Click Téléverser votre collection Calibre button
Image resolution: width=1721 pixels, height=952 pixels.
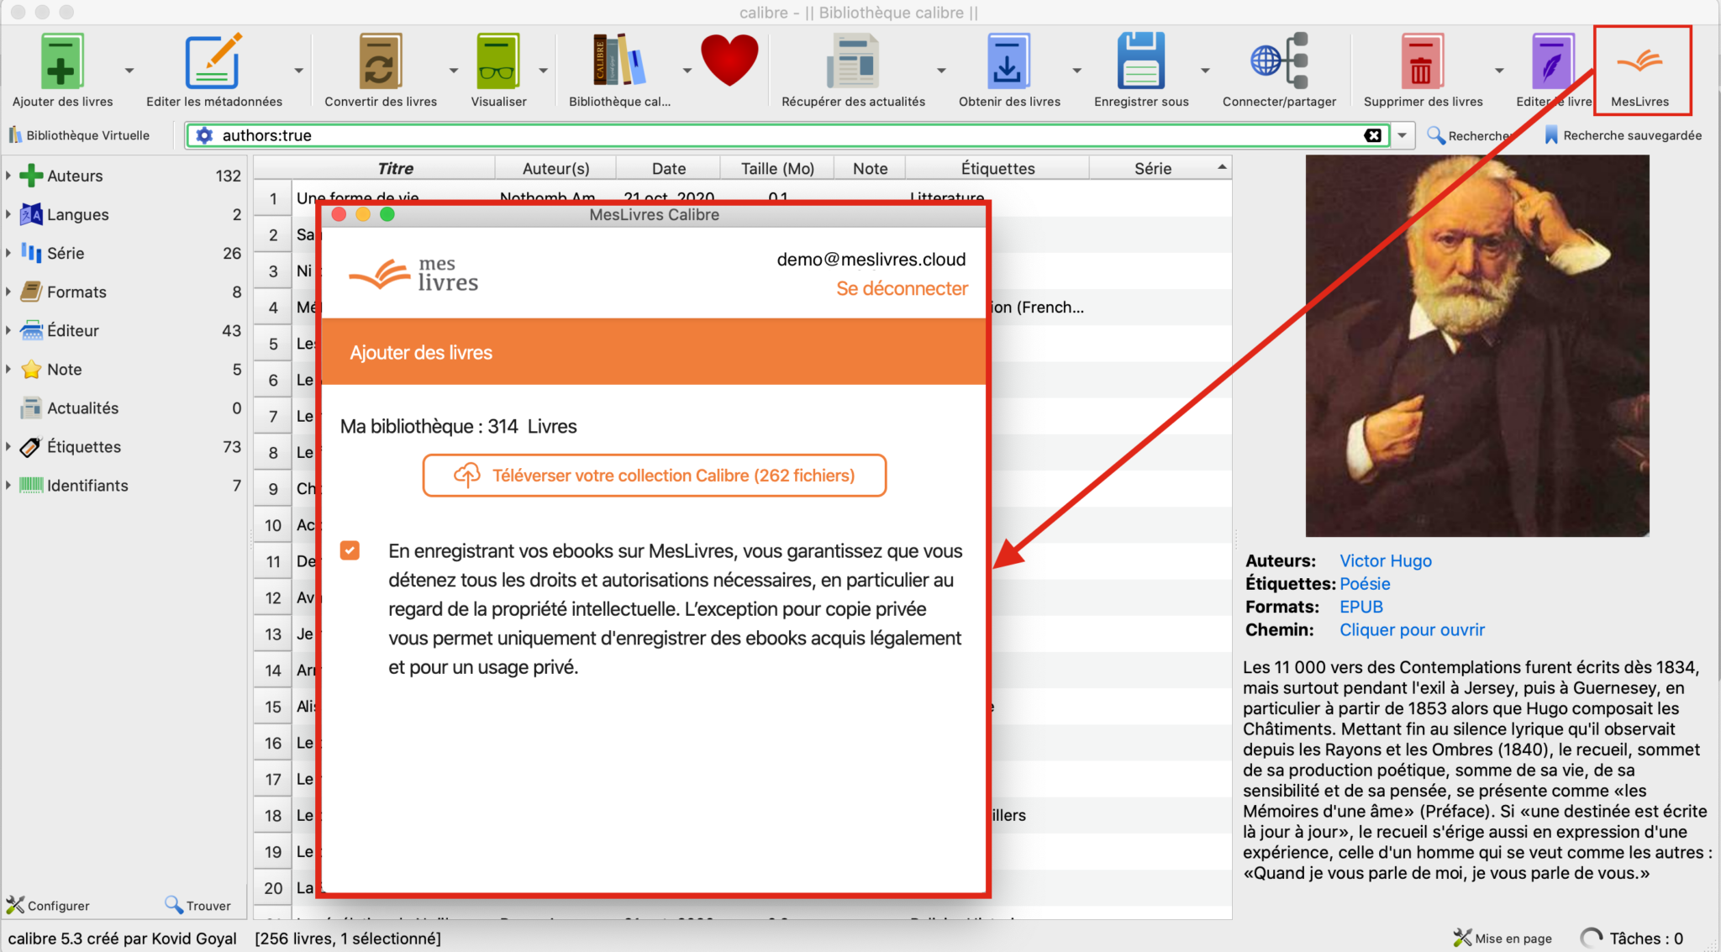tap(654, 476)
